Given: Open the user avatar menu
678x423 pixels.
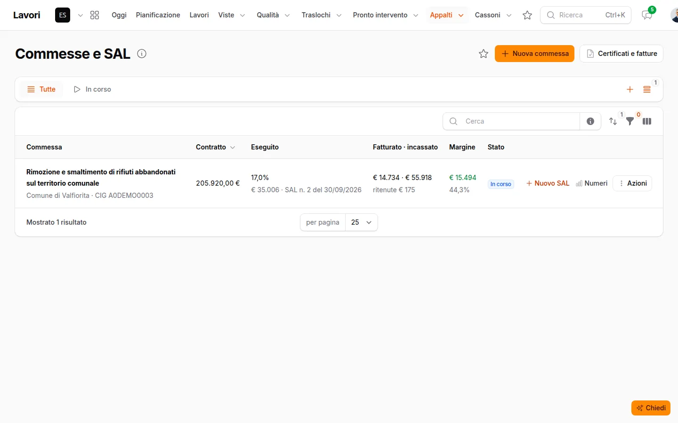Looking at the screenshot, I should 674,15.
